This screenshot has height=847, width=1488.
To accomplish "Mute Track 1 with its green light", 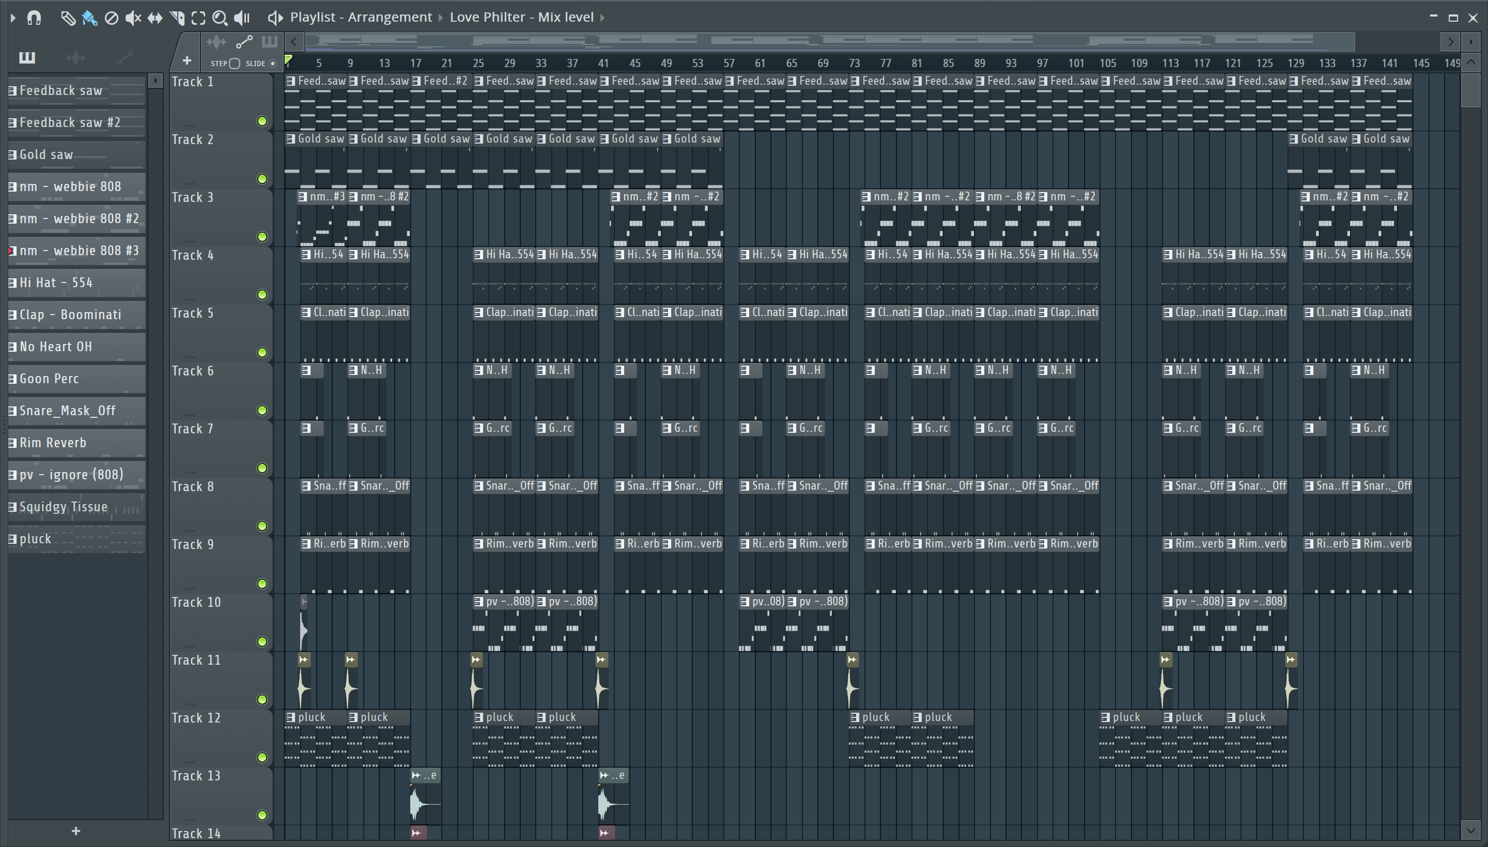I will pos(262,121).
